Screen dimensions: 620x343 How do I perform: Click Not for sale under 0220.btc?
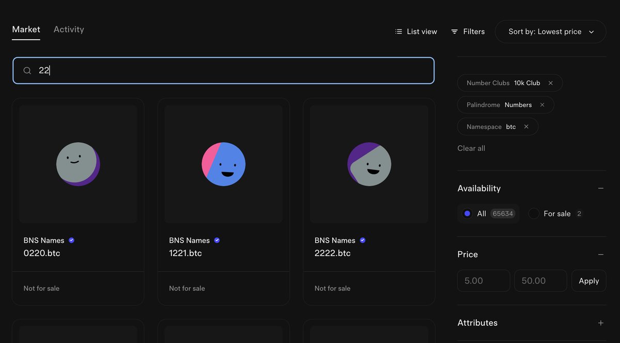point(41,288)
